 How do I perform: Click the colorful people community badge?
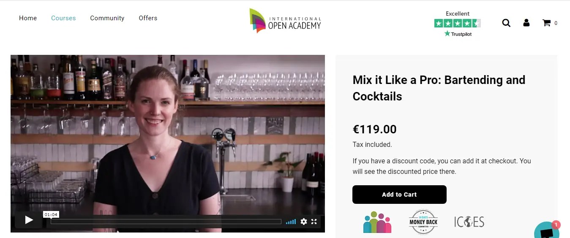pyautogui.click(x=377, y=222)
